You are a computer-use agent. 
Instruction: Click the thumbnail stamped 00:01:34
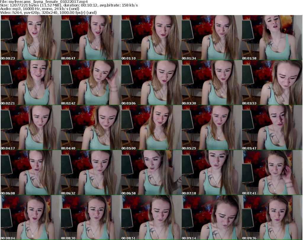(212, 38)
